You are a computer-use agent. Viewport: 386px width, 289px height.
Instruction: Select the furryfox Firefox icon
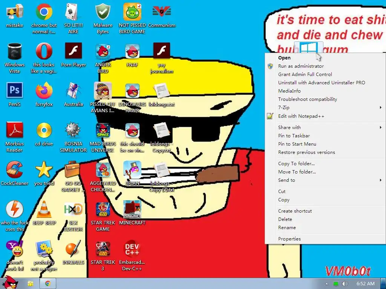[x=44, y=90]
